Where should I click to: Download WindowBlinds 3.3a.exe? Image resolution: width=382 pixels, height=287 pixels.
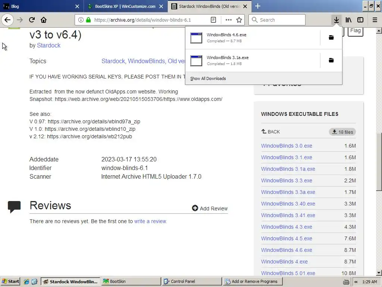pyautogui.click(x=288, y=192)
